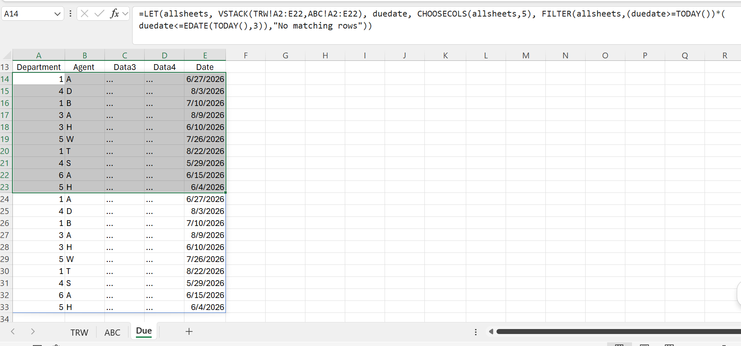The width and height of the screenshot is (741, 346).
Task: Select agent T cell in row 30
Action: click(85, 271)
